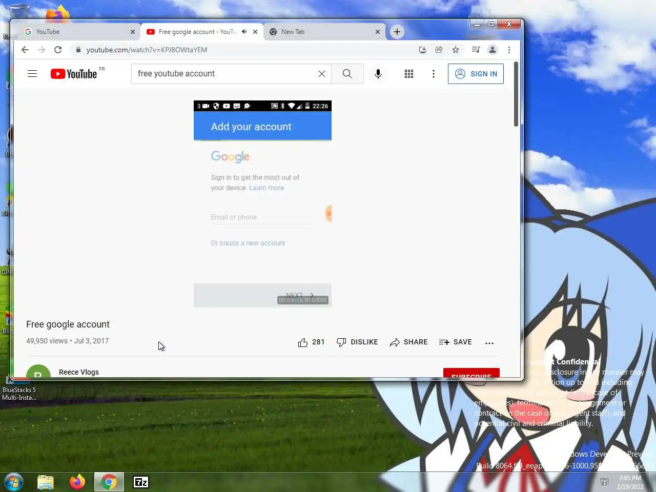Screen dimensions: 656x492
Task: Save the video to a playlist
Action: click(x=456, y=342)
